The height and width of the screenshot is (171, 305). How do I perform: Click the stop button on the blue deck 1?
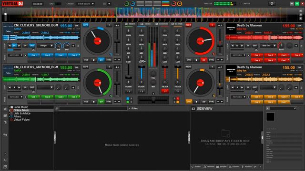93,60
